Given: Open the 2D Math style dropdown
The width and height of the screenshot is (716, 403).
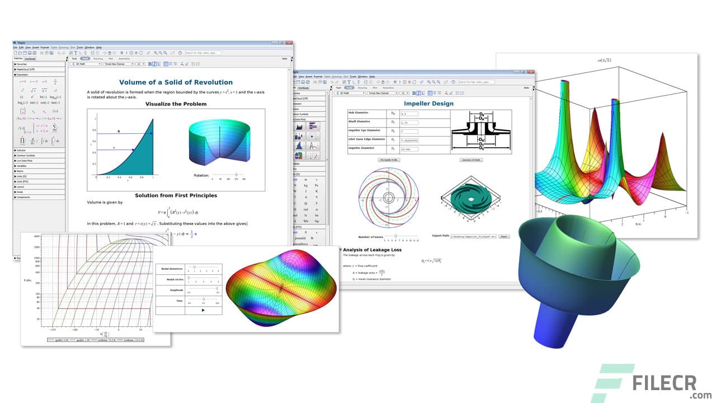Looking at the screenshot, I should point(87,64).
